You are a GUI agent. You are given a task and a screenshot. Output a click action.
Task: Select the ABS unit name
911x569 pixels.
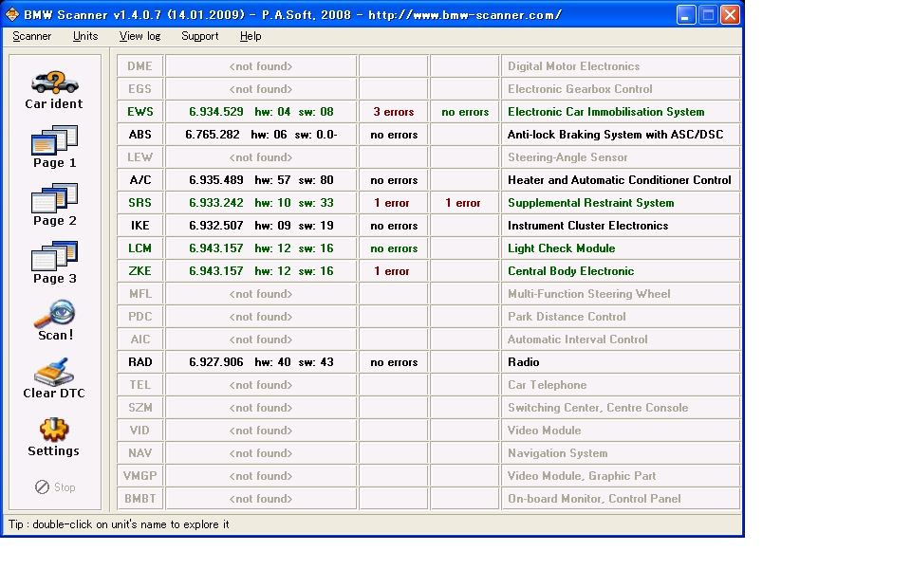140,134
